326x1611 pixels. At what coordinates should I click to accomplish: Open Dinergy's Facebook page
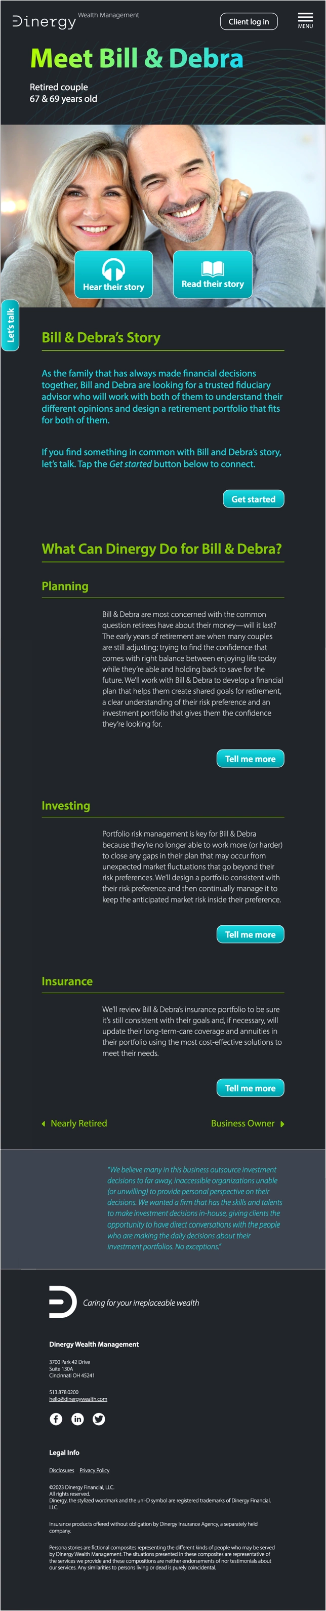[x=56, y=1419]
